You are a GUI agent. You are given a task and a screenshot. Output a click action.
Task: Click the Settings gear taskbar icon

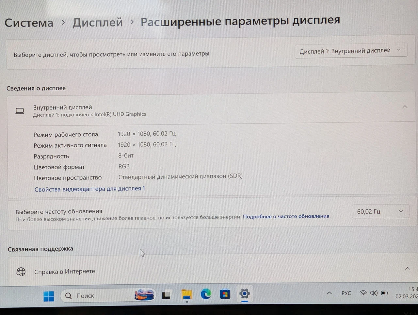245,293
